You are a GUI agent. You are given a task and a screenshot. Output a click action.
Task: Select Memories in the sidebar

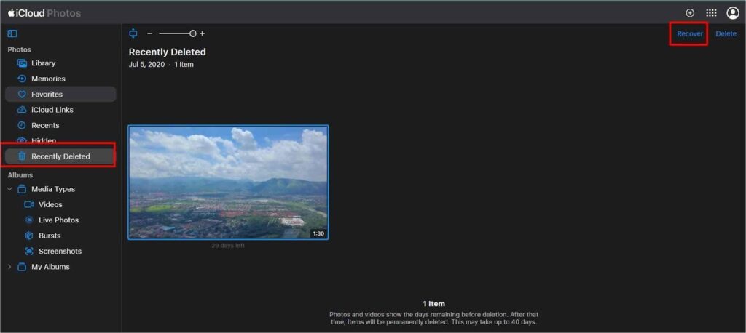coord(48,79)
